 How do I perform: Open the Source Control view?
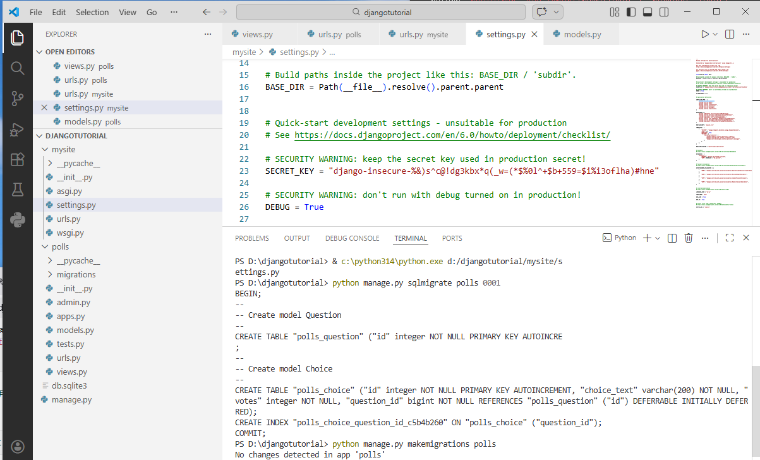point(17,99)
